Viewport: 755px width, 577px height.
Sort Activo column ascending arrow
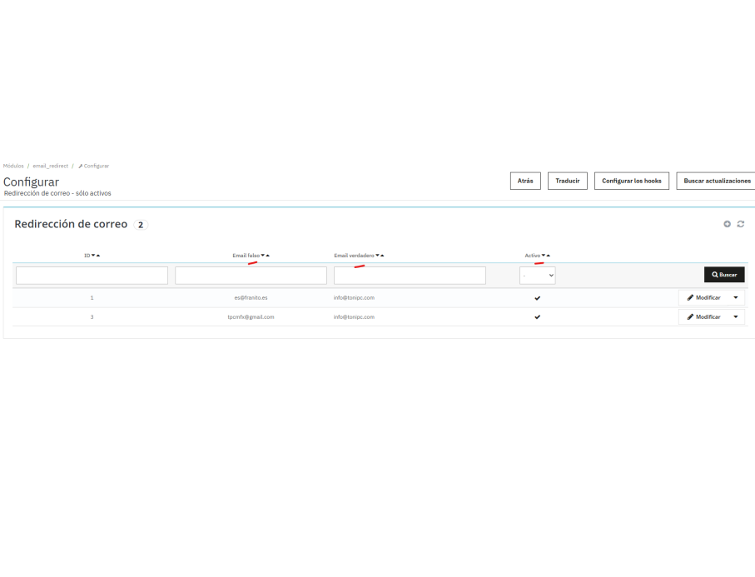tap(548, 256)
